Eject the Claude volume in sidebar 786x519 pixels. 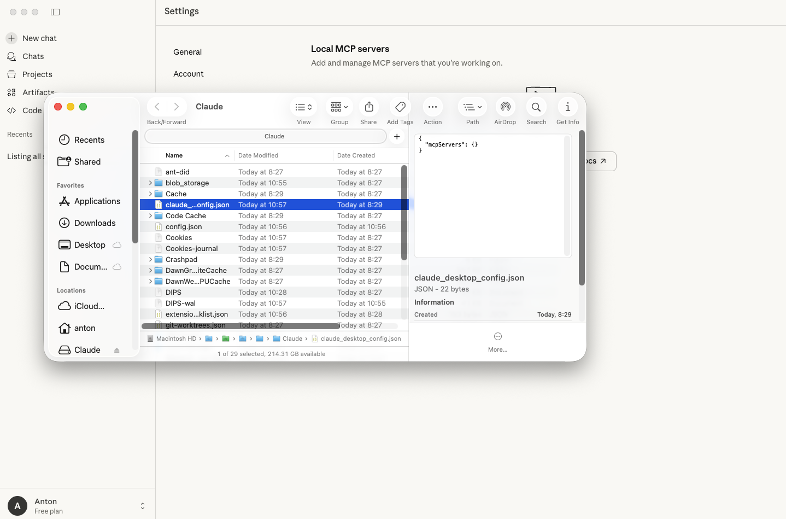click(116, 350)
